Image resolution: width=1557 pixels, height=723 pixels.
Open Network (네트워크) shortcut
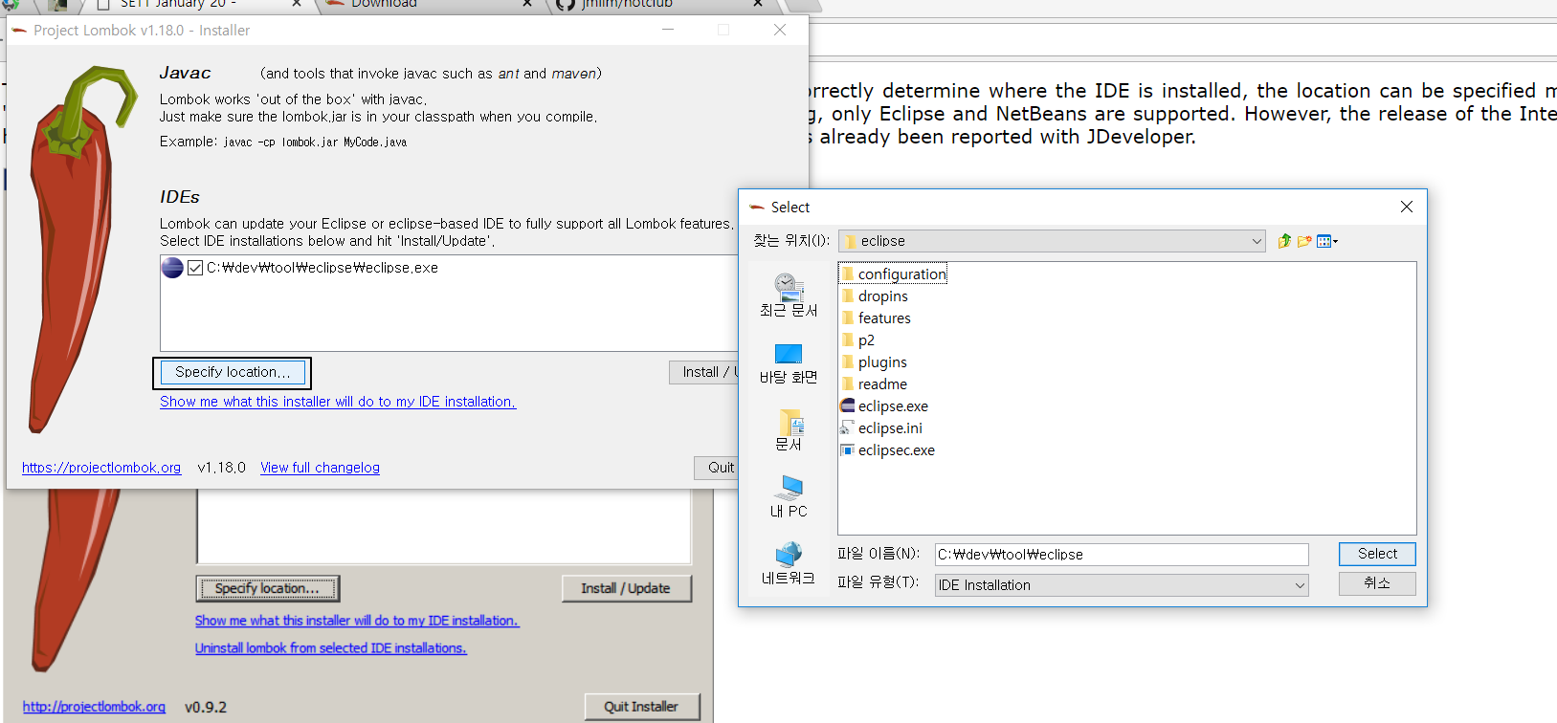789,563
